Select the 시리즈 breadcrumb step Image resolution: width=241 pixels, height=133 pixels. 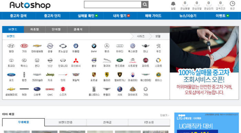click(x=140, y=36)
